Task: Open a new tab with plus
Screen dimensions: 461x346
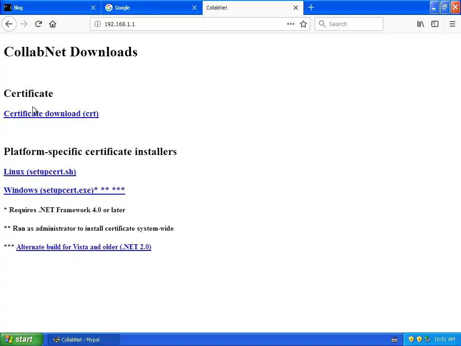Action: point(311,8)
